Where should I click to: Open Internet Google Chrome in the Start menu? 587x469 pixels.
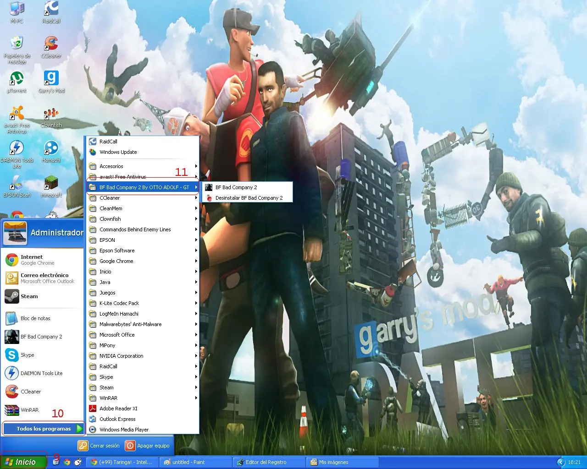pos(43,260)
